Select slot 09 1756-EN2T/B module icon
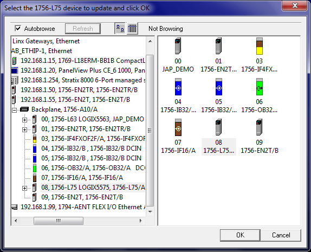311x252 pixels. click(260, 127)
